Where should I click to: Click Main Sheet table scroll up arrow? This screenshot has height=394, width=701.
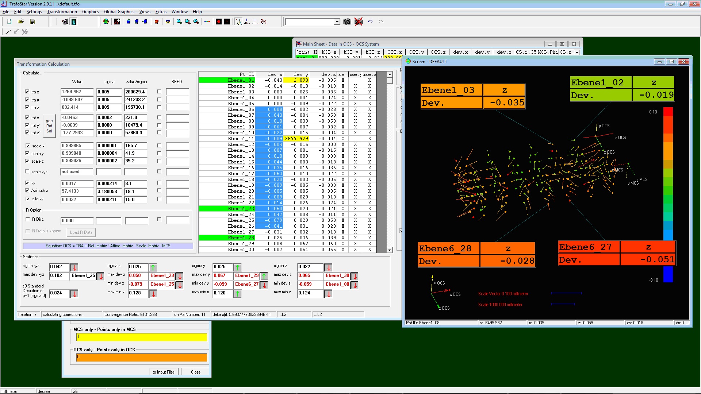tap(577, 52)
